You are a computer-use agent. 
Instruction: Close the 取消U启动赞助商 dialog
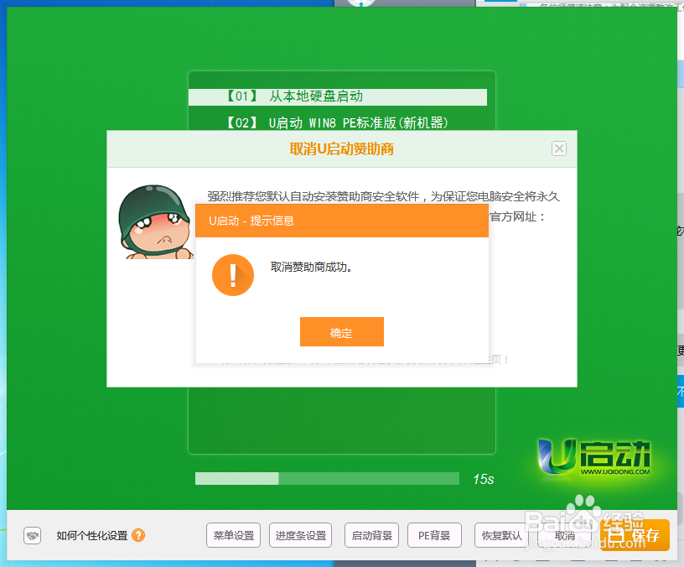559,148
